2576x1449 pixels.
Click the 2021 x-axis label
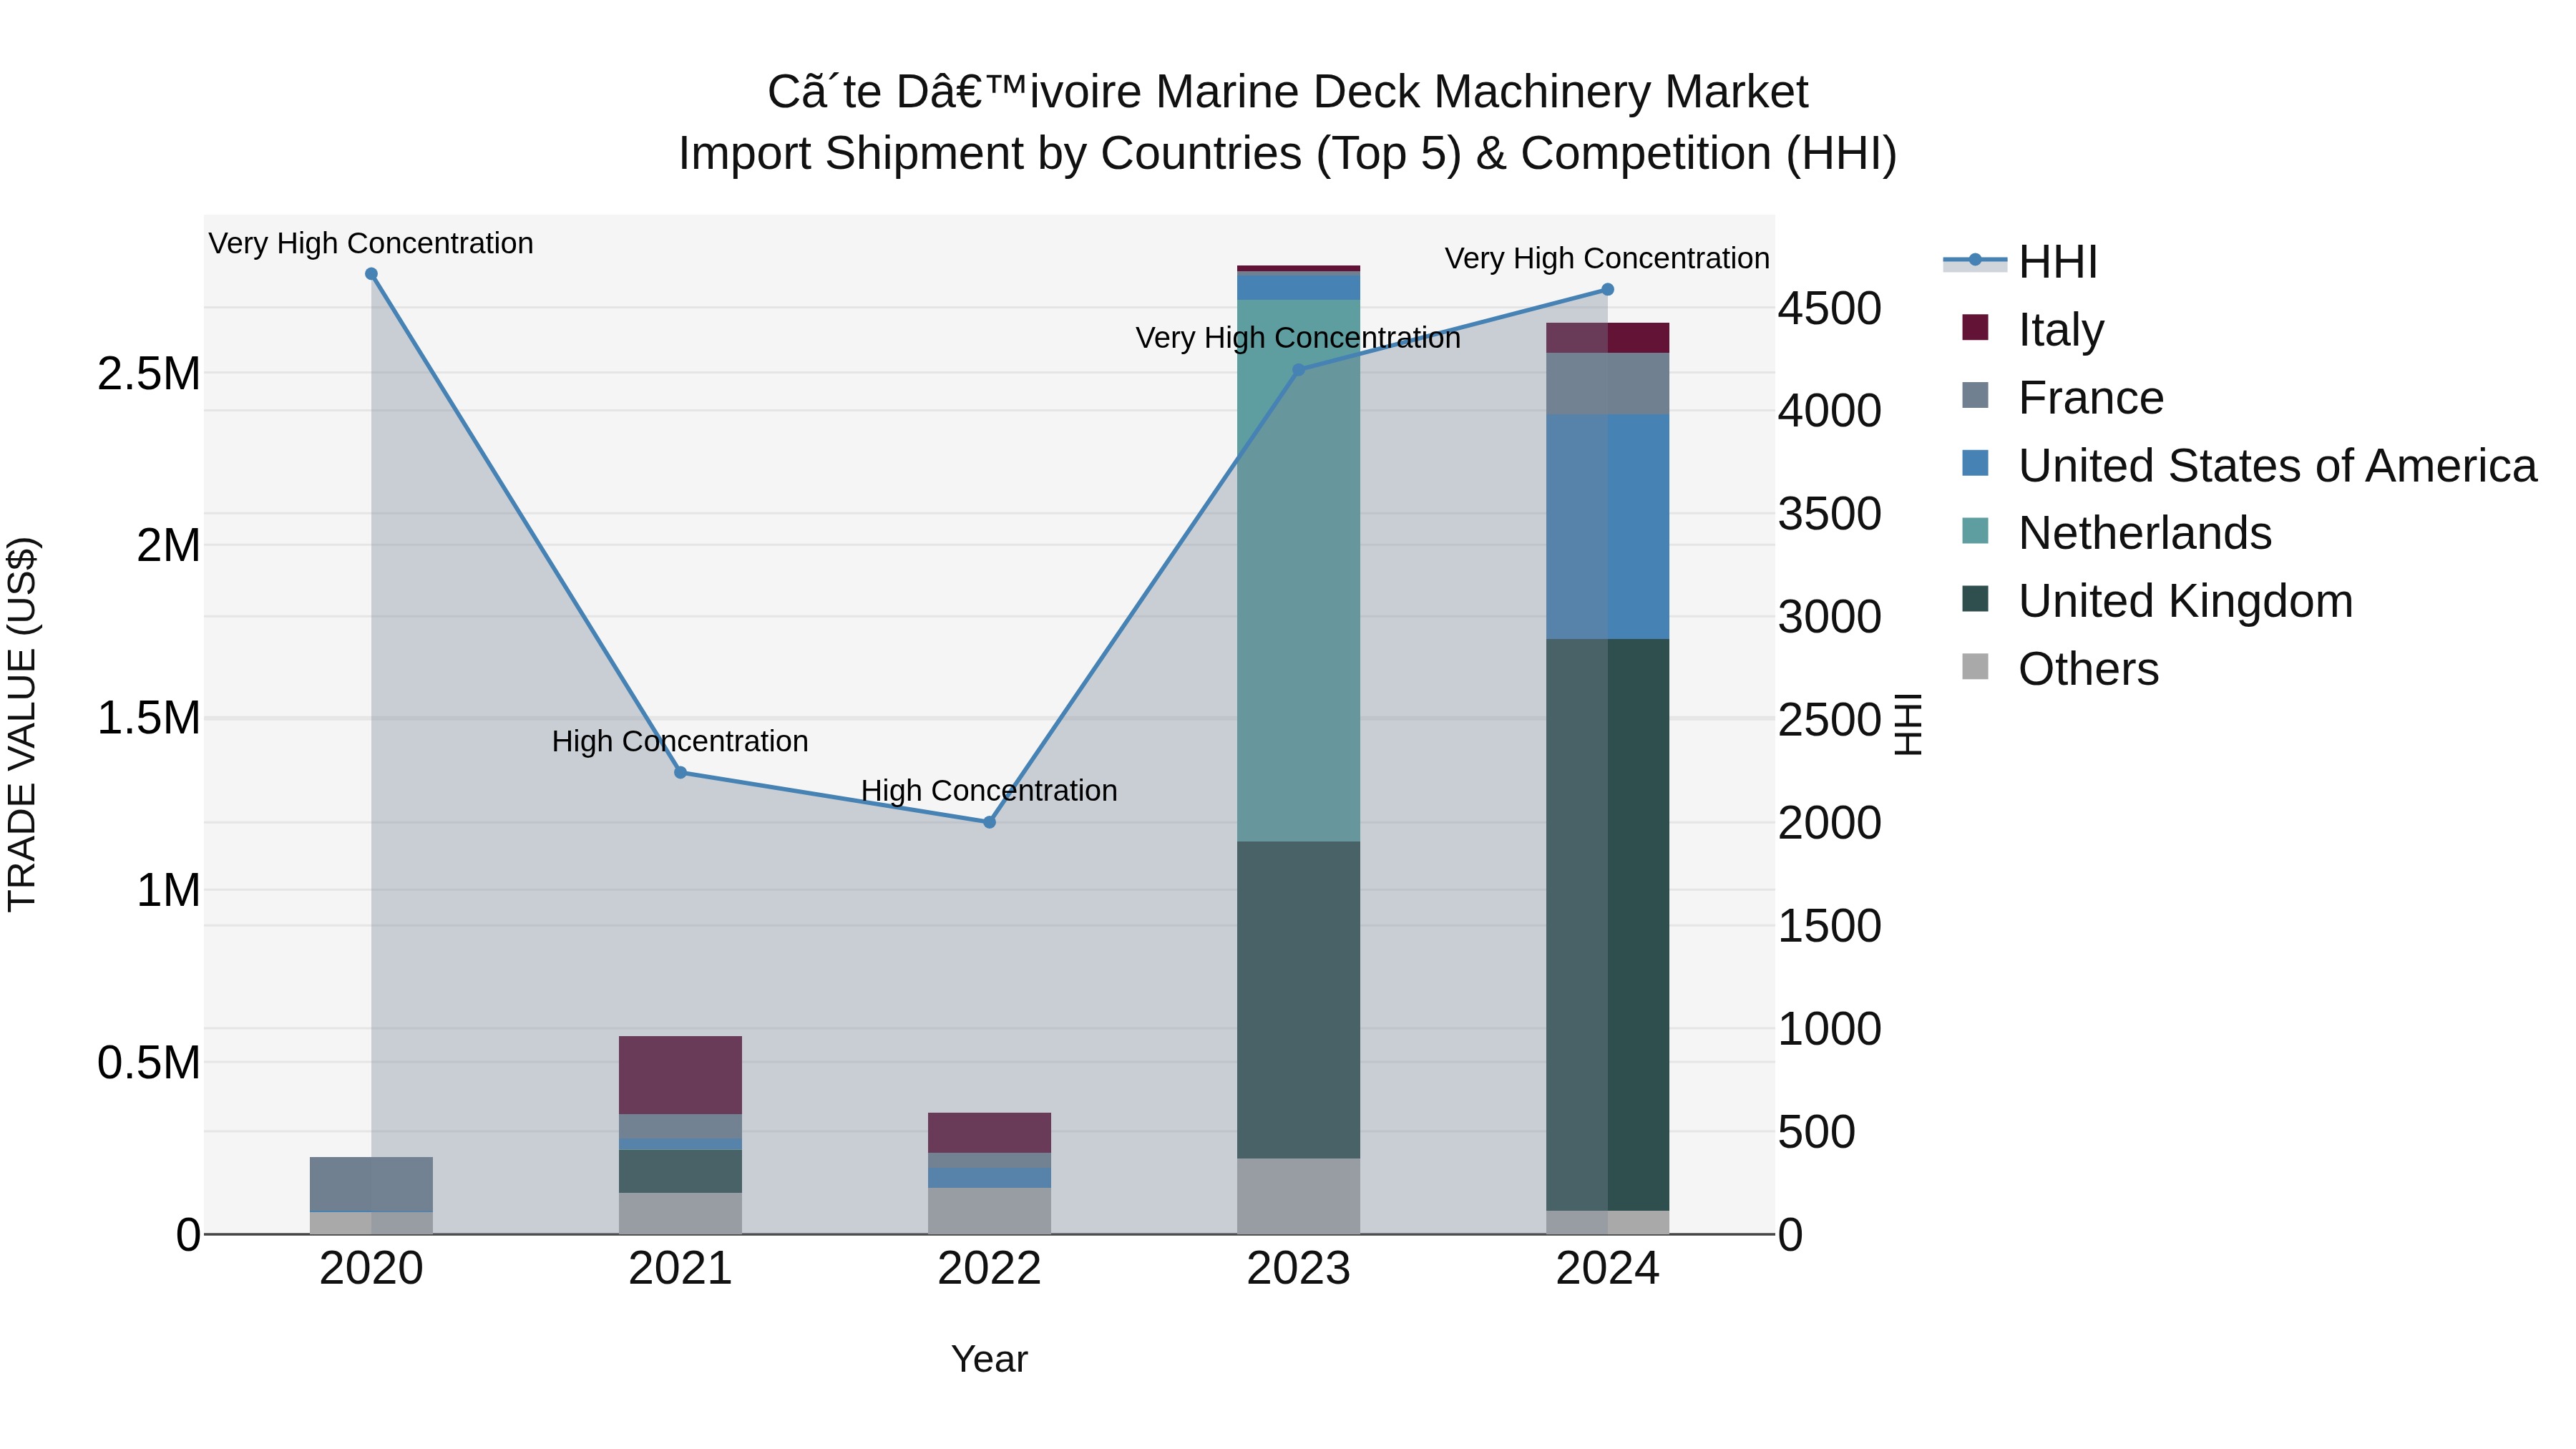680,1269
